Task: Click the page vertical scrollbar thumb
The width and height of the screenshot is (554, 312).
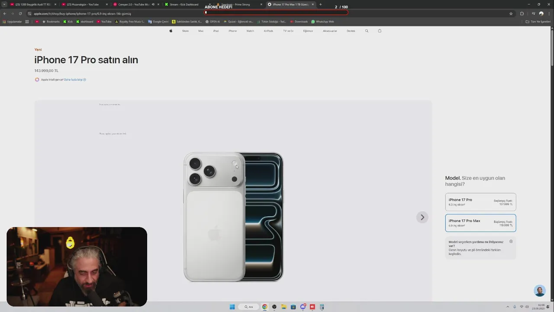Action: [x=552, y=48]
